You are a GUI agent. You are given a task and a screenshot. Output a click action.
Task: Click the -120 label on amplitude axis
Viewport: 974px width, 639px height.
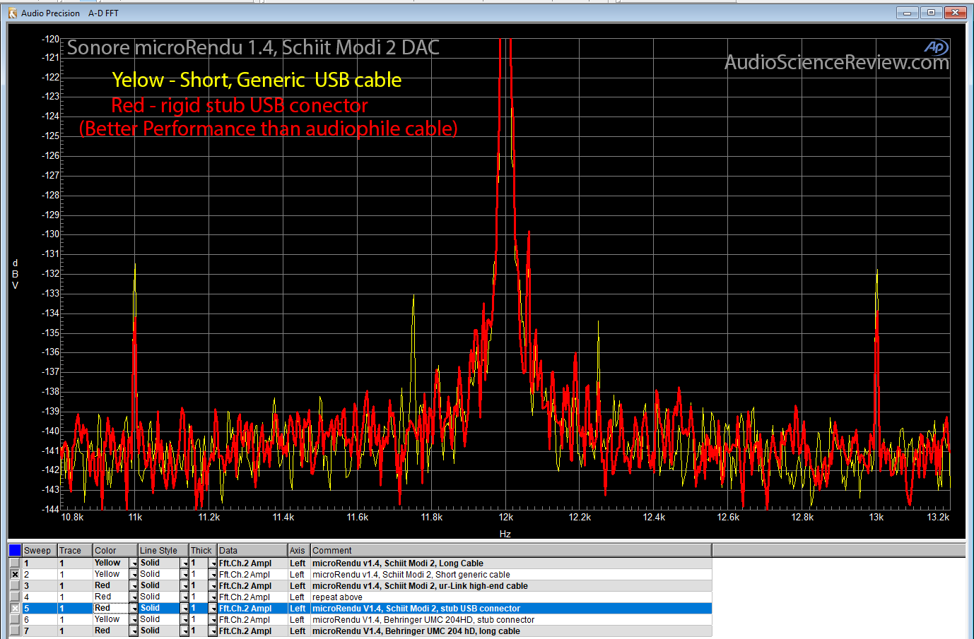(51, 39)
